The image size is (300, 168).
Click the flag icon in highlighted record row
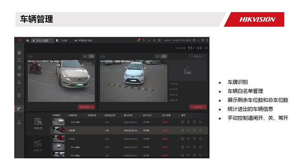pos(189,130)
